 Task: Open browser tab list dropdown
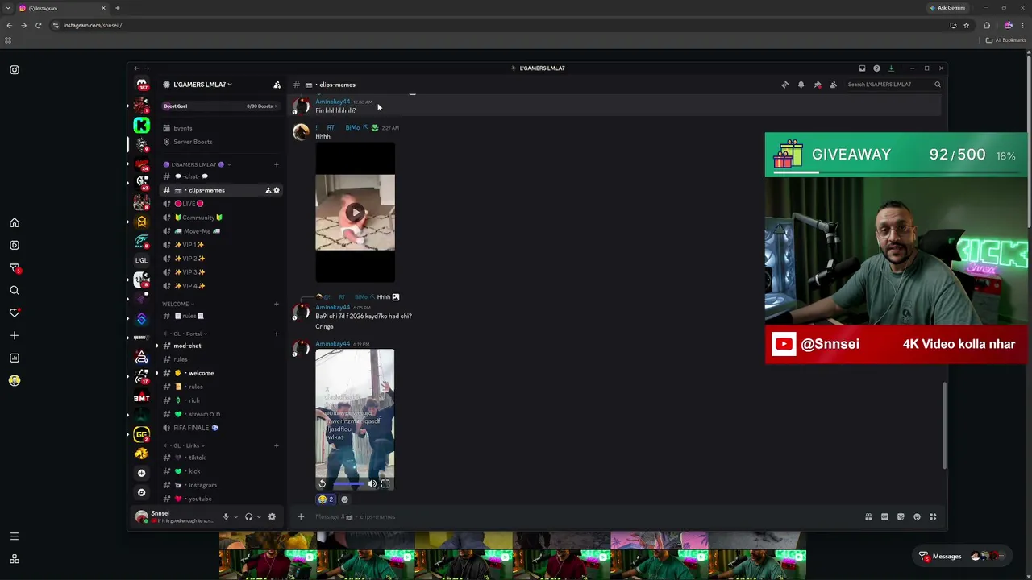pyautogui.click(x=8, y=8)
